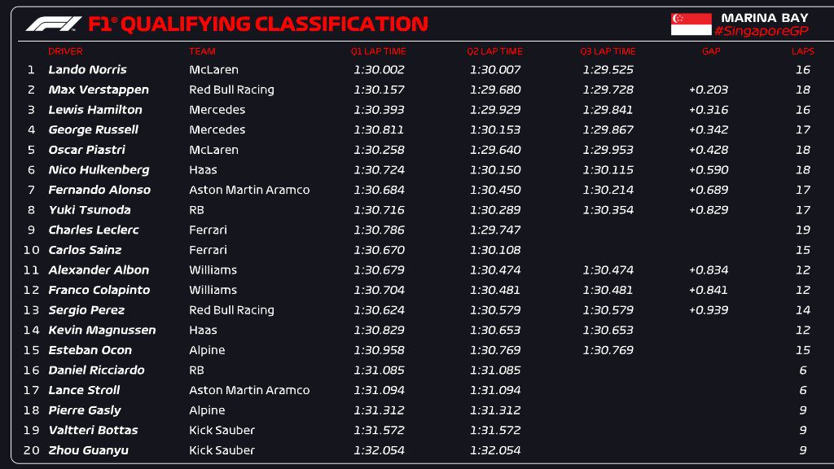
Task: Sort by Q3 LAP TIME header
Action: (x=608, y=51)
